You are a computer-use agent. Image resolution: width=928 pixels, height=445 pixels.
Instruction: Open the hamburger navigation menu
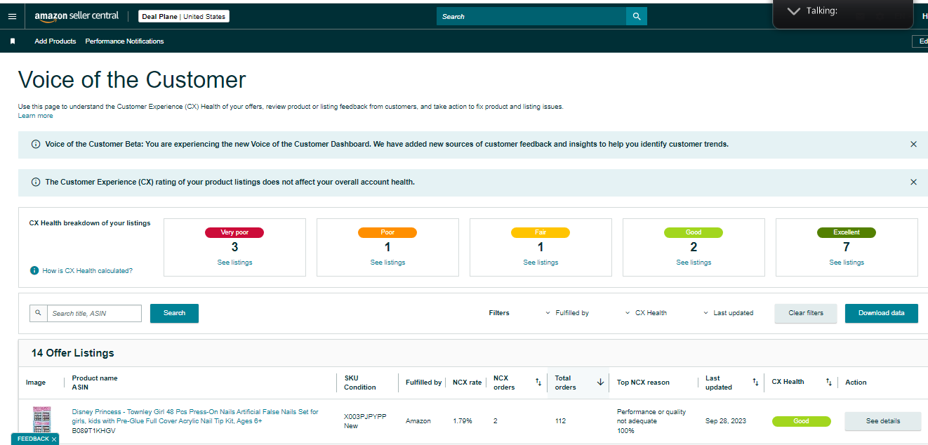(x=12, y=16)
